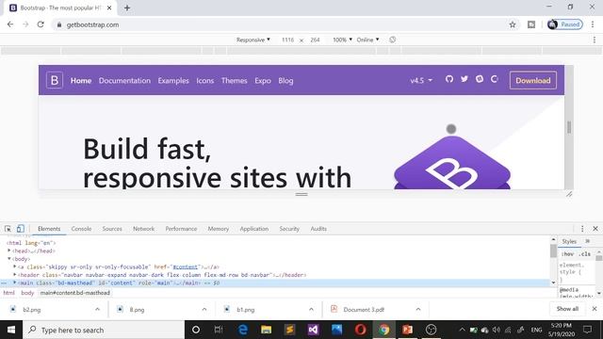Viewport: 603px width, 339px height.
Task: Open the DevTools customize three-dot menu
Action: pyautogui.click(x=582, y=229)
